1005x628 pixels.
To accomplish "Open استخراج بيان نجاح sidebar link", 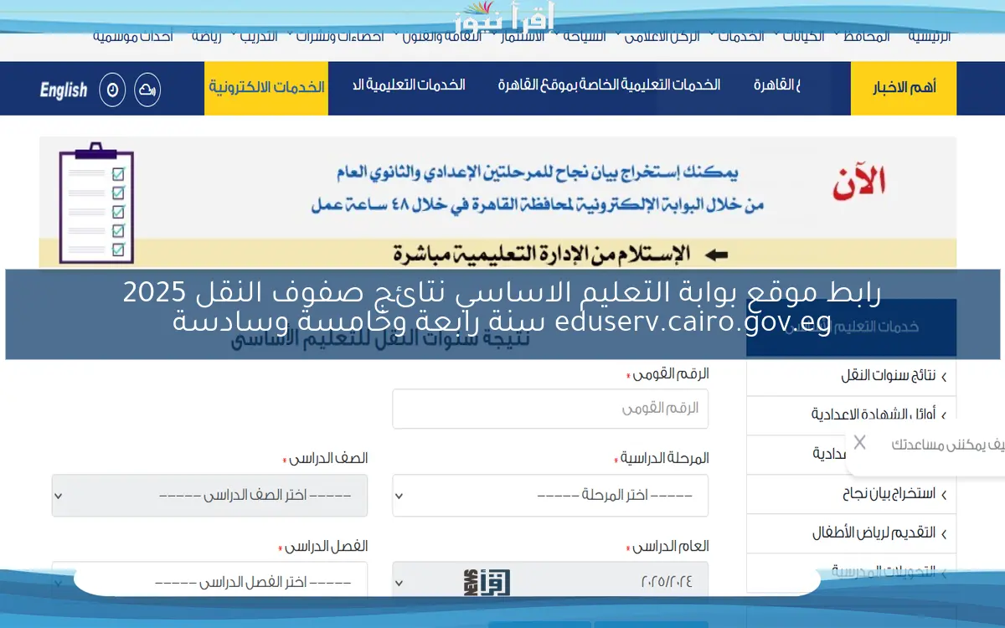I will coord(889,494).
